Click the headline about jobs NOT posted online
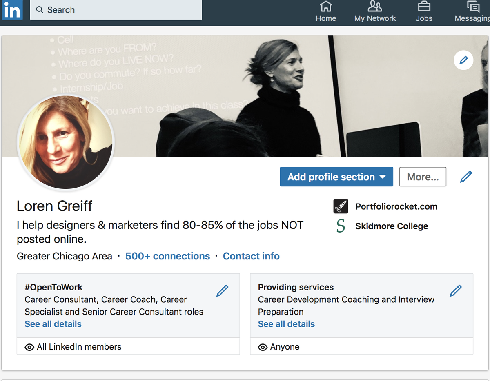 click(160, 232)
